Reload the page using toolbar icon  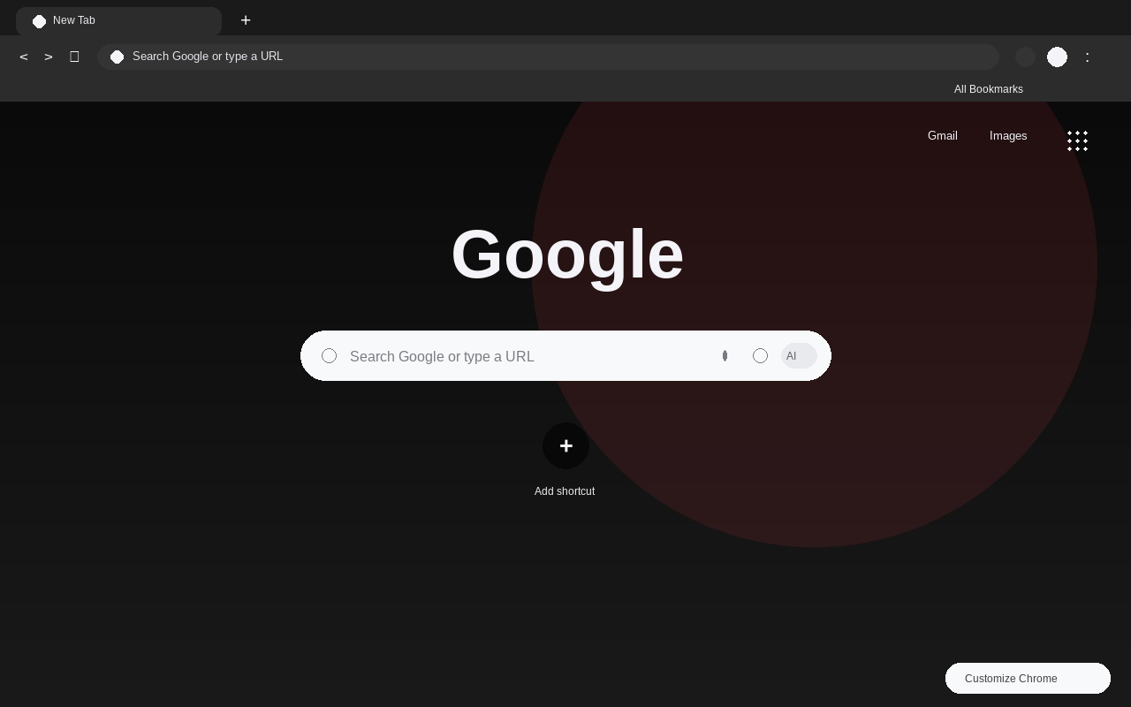tap(74, 57)
